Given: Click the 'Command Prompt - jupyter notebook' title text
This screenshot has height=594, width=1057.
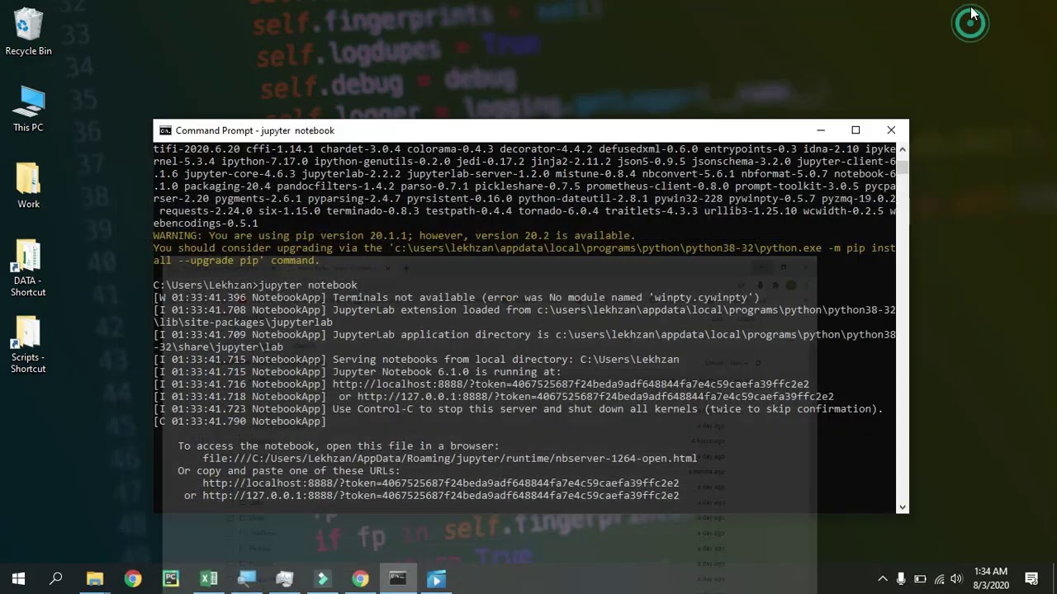Looking at the screenshot, I should [x=254, y=130].
